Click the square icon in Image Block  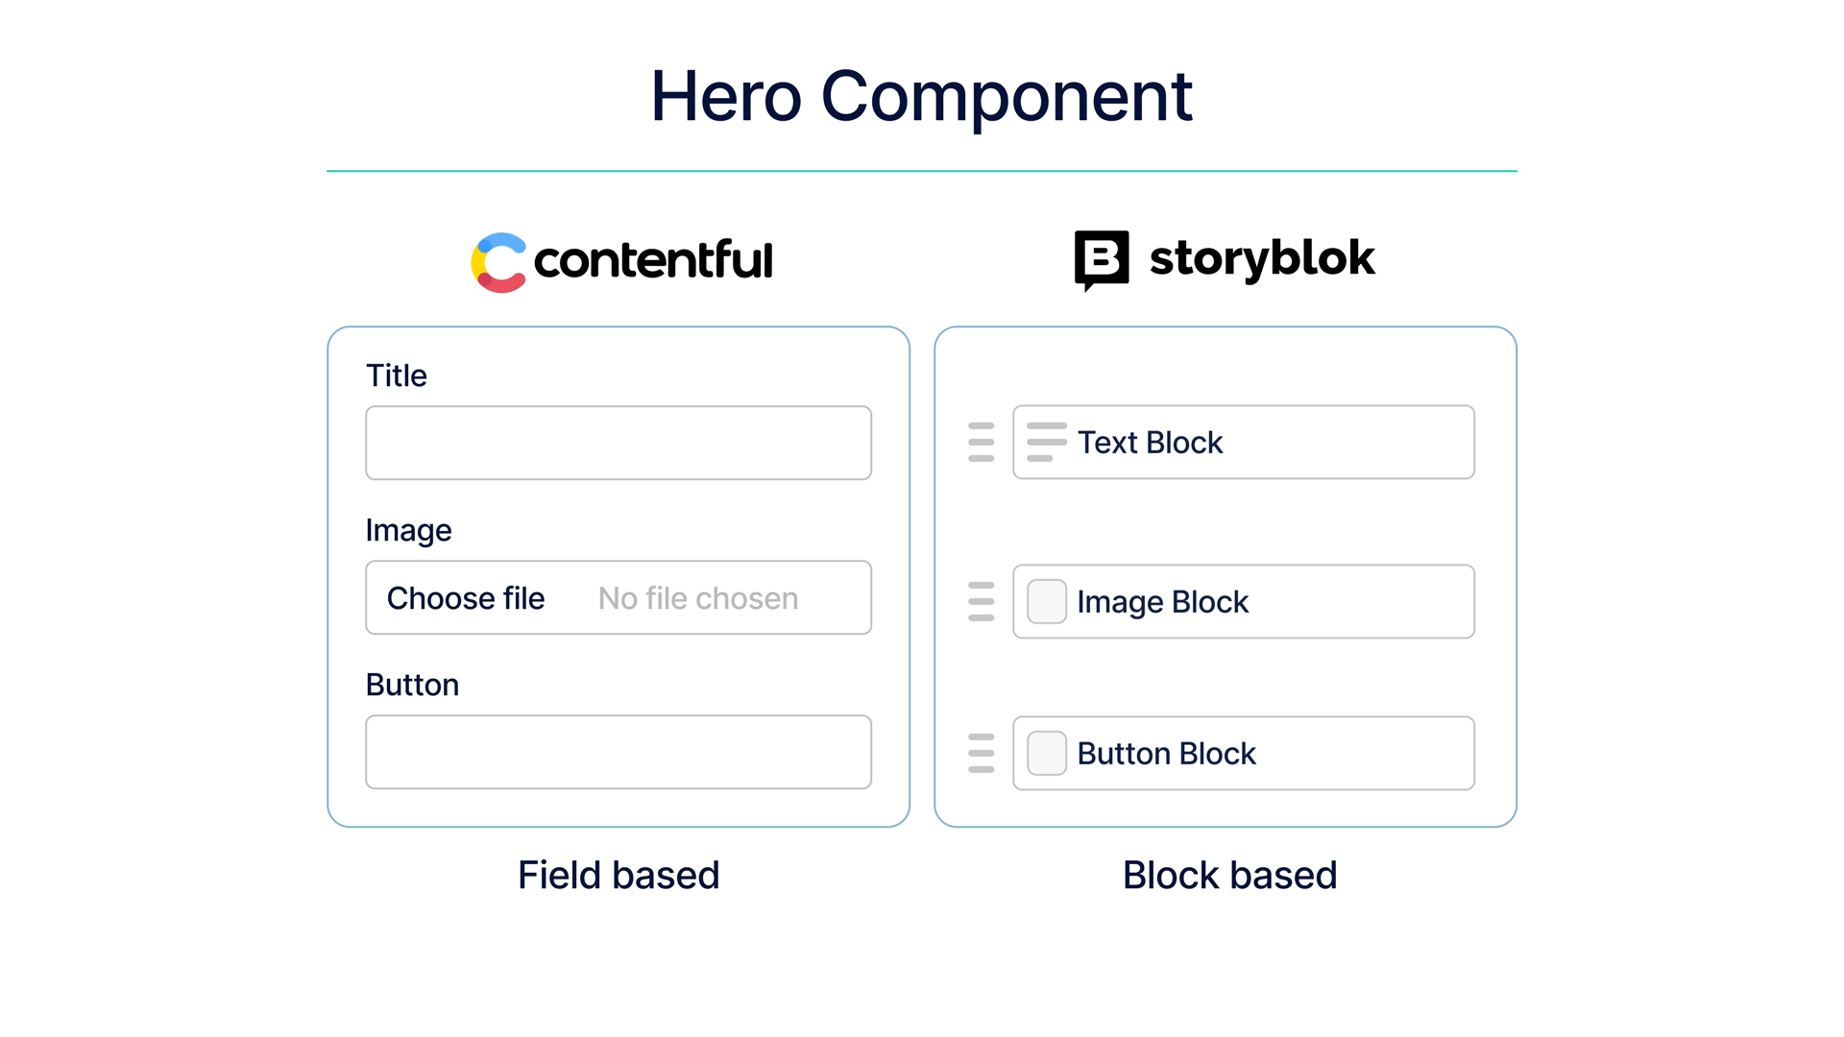pyautogui.click(x=1046, y=602)
